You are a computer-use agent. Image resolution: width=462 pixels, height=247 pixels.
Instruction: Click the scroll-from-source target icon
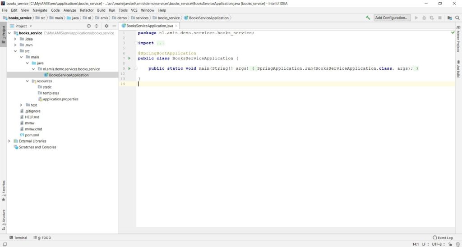point(88,26)
